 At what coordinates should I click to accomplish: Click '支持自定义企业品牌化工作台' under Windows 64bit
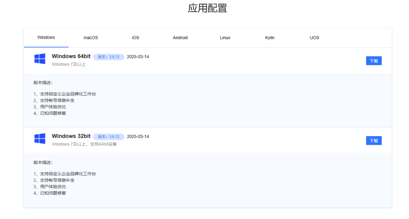[x=68, y=94]
